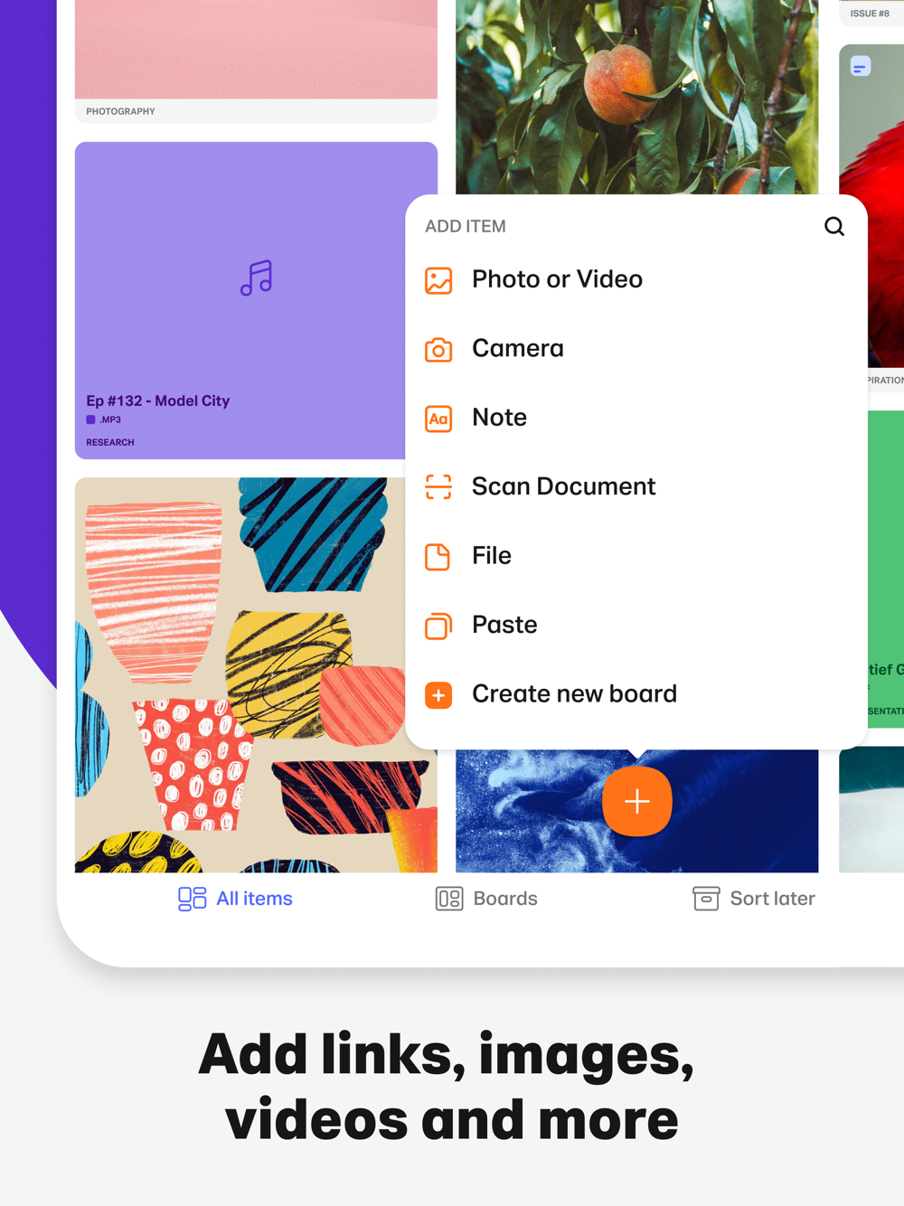The image size is (904, 1206).
Task: Open the note icon on red bird card
Action: pyautogui.click(x=861, y=66)
